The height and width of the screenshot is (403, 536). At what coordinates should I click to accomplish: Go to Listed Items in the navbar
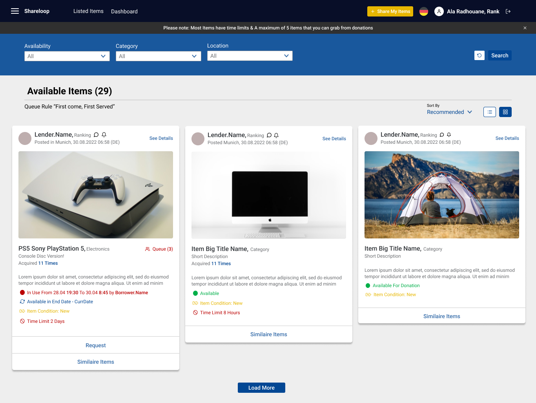click(x=88, y=11)
